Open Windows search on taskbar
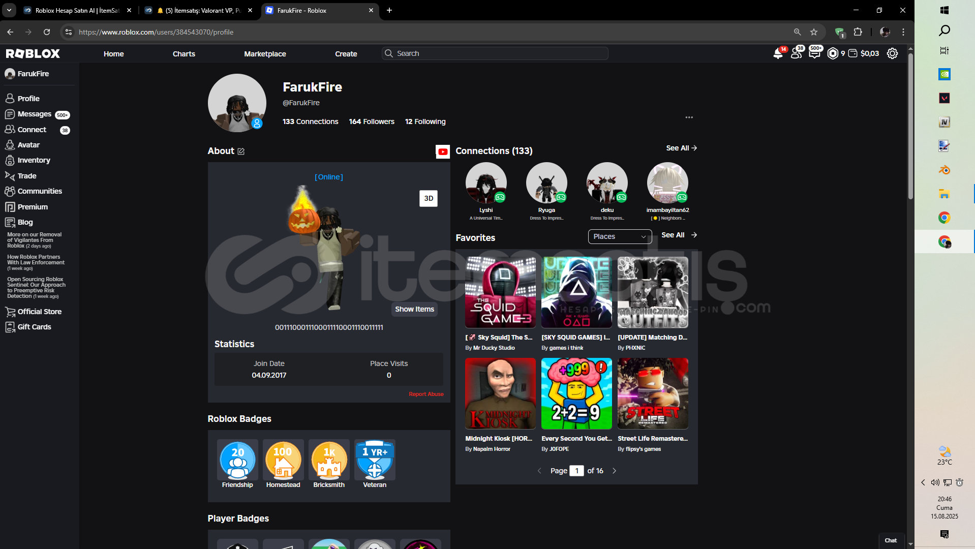 (x=944, y=30)
